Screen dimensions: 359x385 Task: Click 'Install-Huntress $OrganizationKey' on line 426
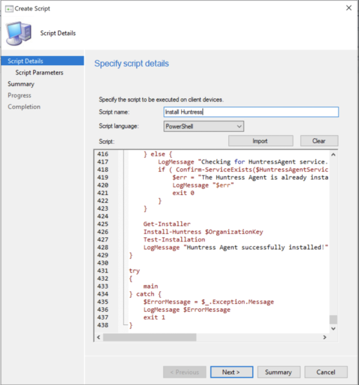[x=203, y=232]
